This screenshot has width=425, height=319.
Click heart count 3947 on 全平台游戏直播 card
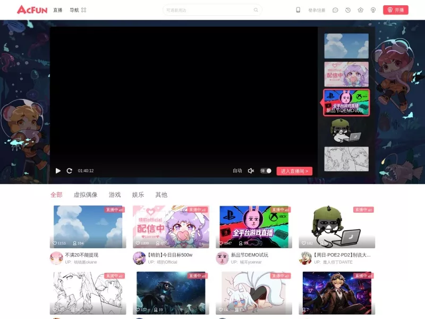pyautogui.click(x=225, y=243)
